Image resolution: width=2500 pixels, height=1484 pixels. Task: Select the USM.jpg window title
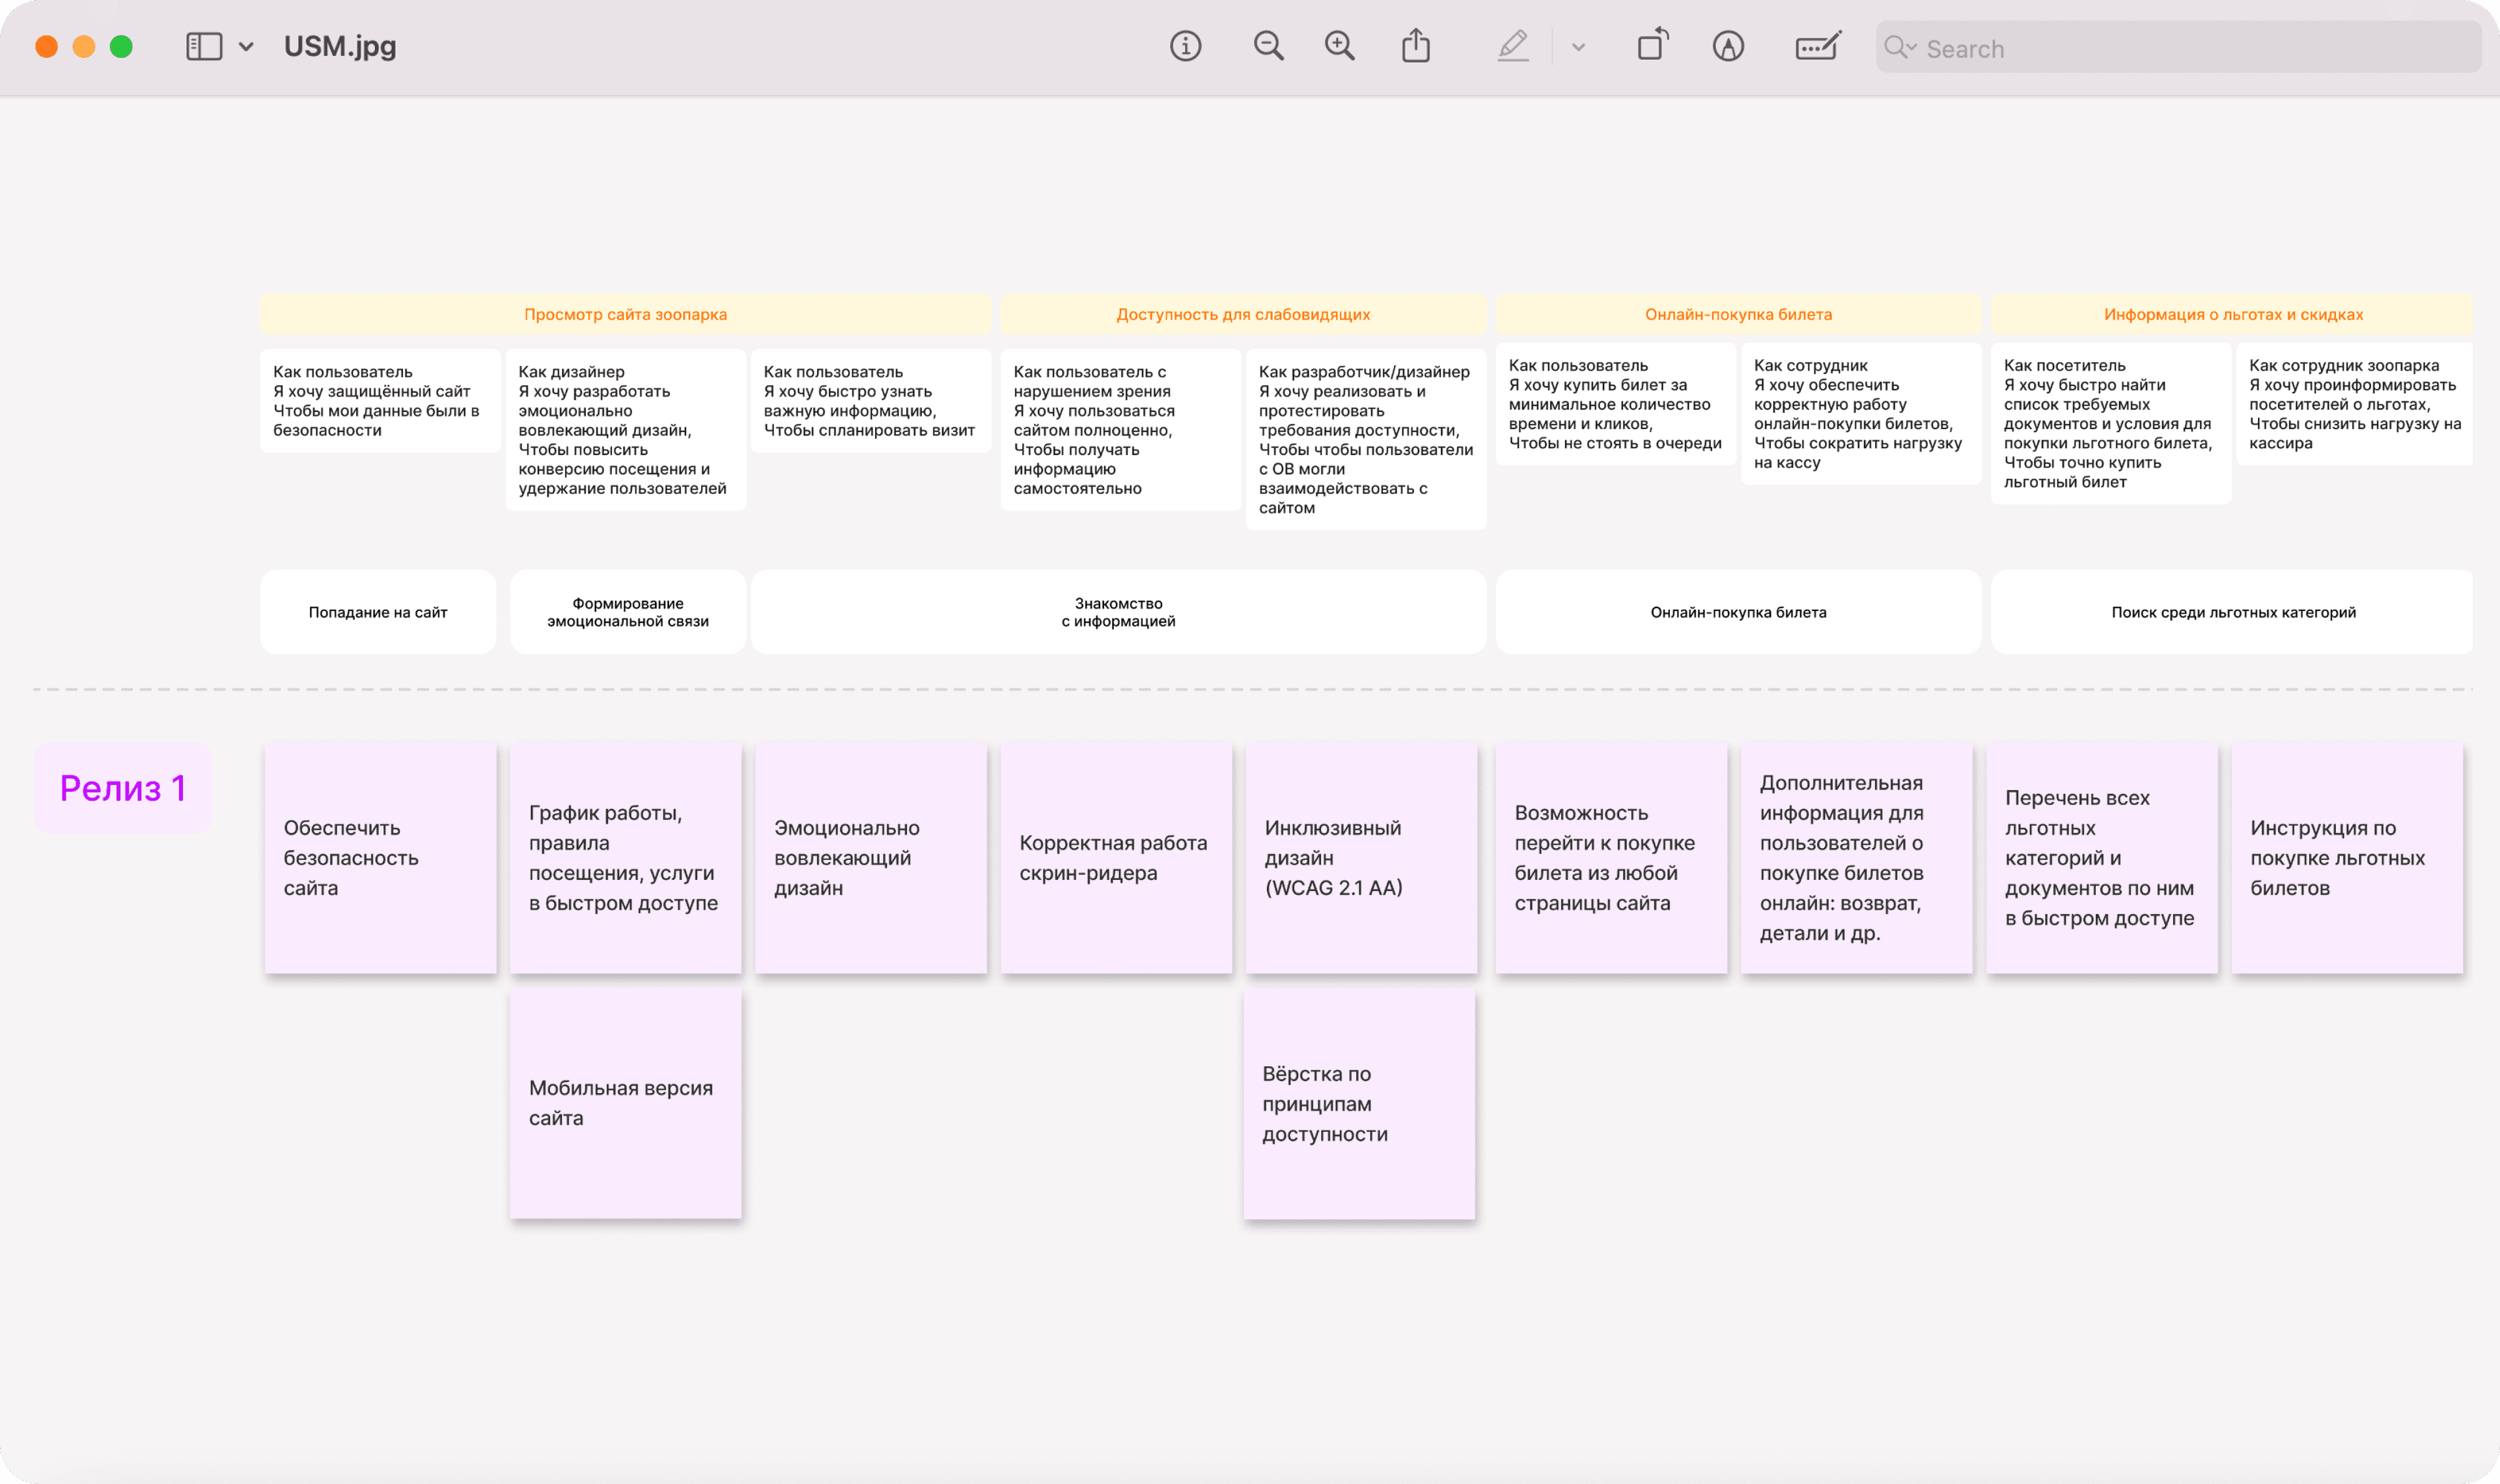tap(340, 46)
